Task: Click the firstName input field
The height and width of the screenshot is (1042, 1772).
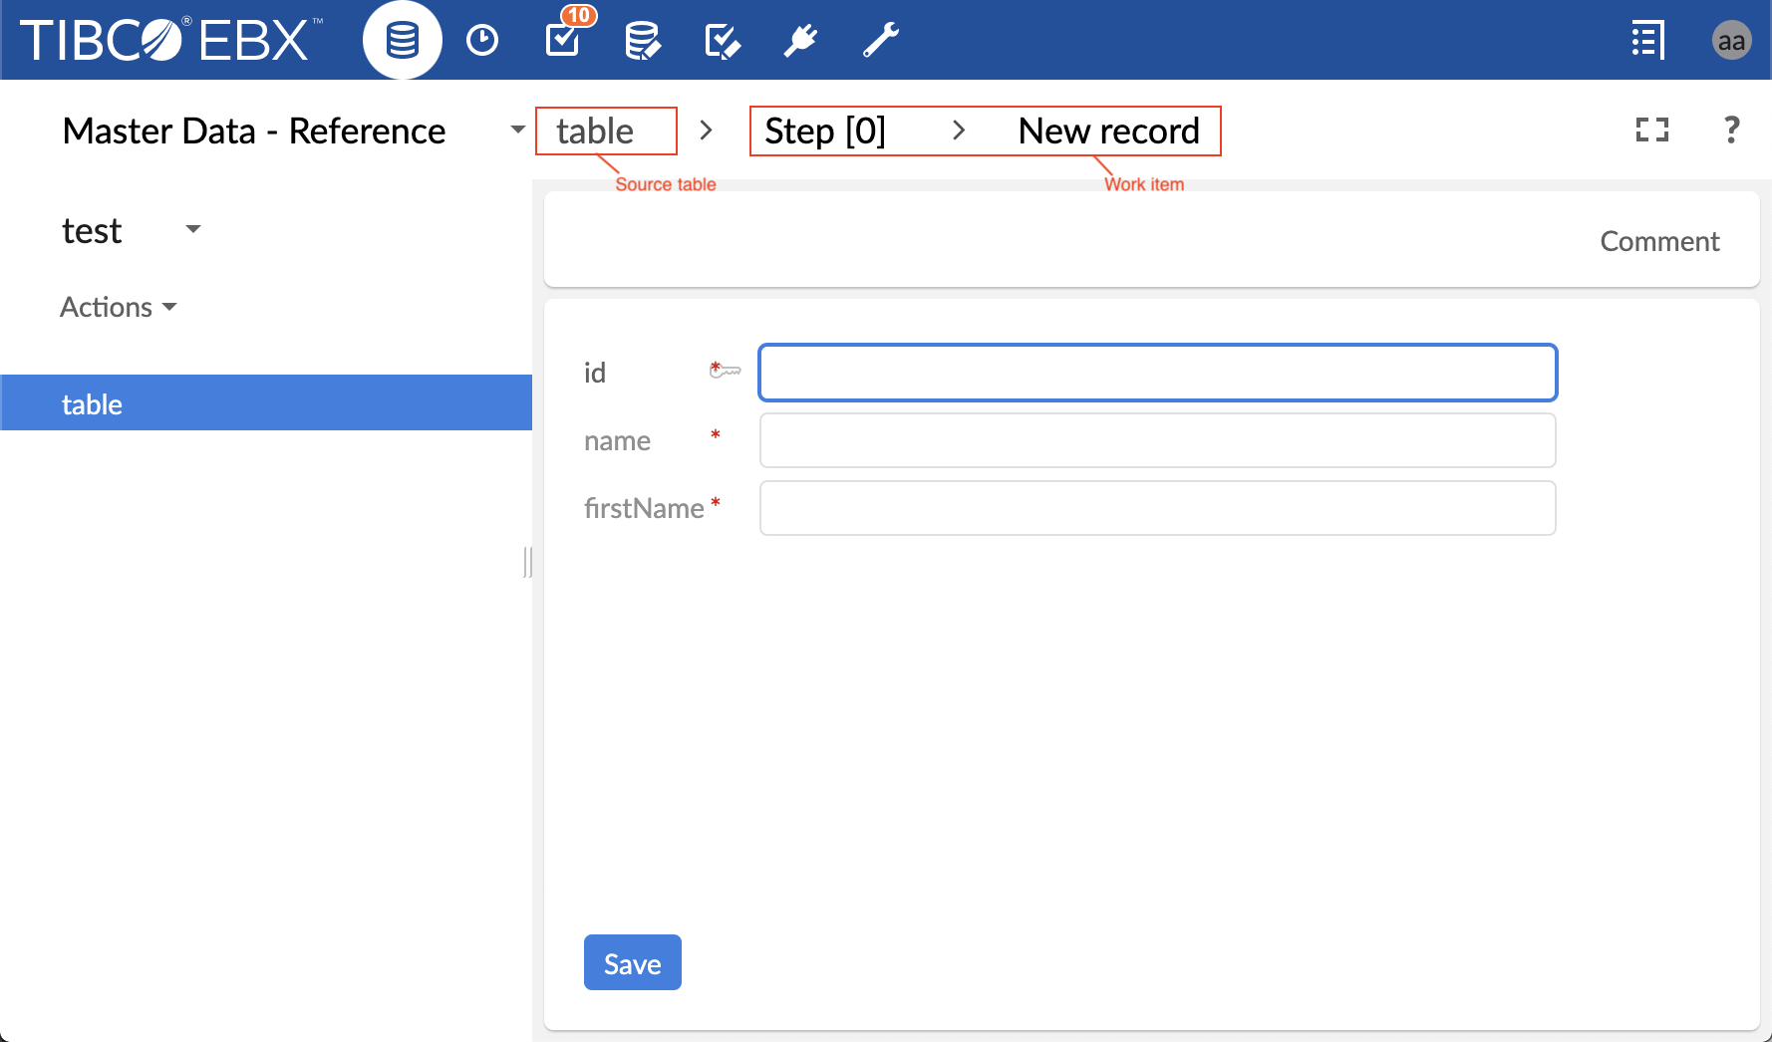Action: point(1157,508)
